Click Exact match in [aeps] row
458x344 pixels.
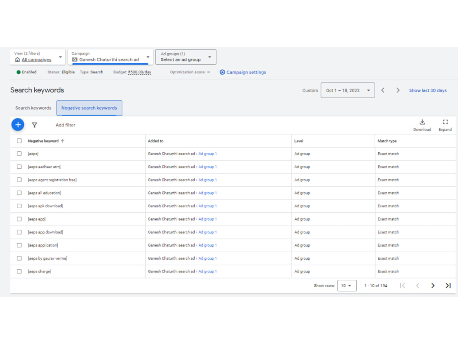(x=388, y=154)
